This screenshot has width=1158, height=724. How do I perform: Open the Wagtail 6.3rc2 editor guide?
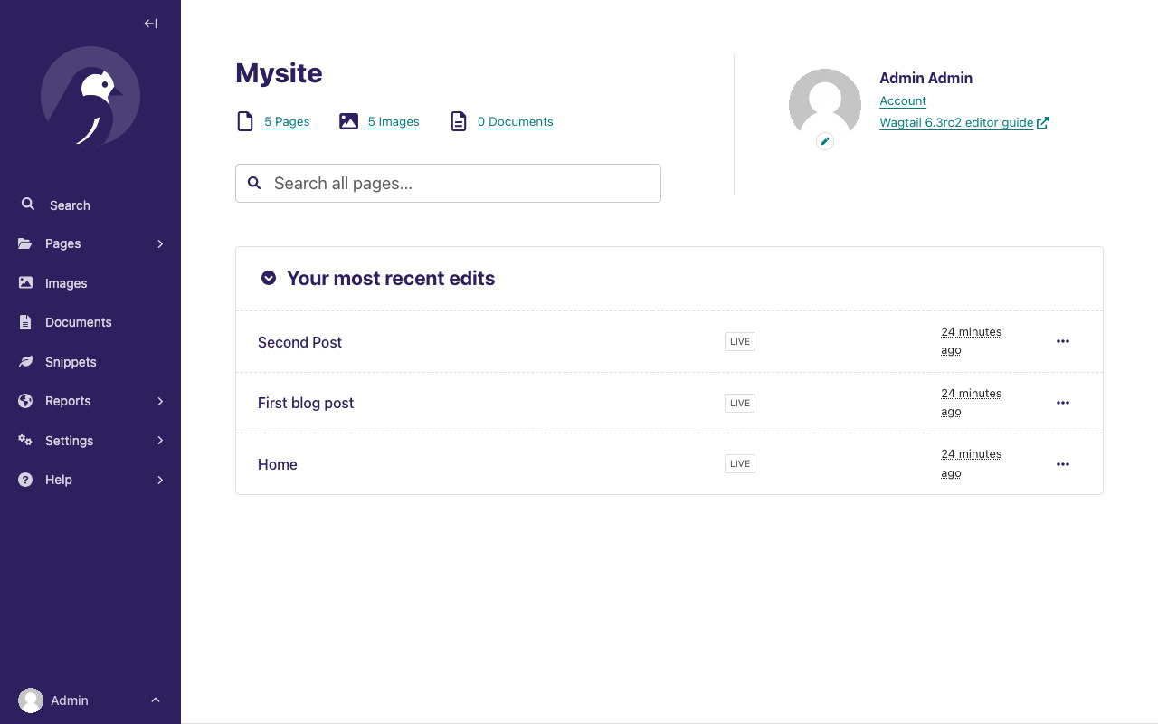click(957, 122)
